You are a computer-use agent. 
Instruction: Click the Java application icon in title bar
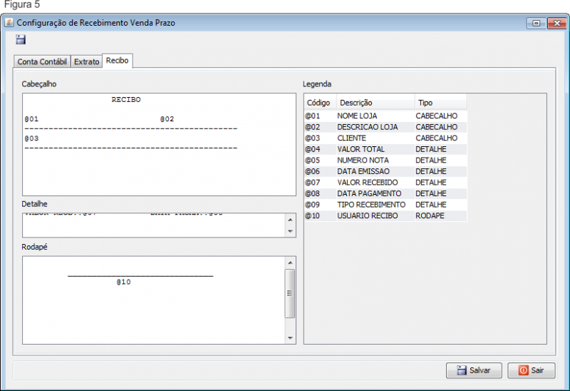coord(9,23)
